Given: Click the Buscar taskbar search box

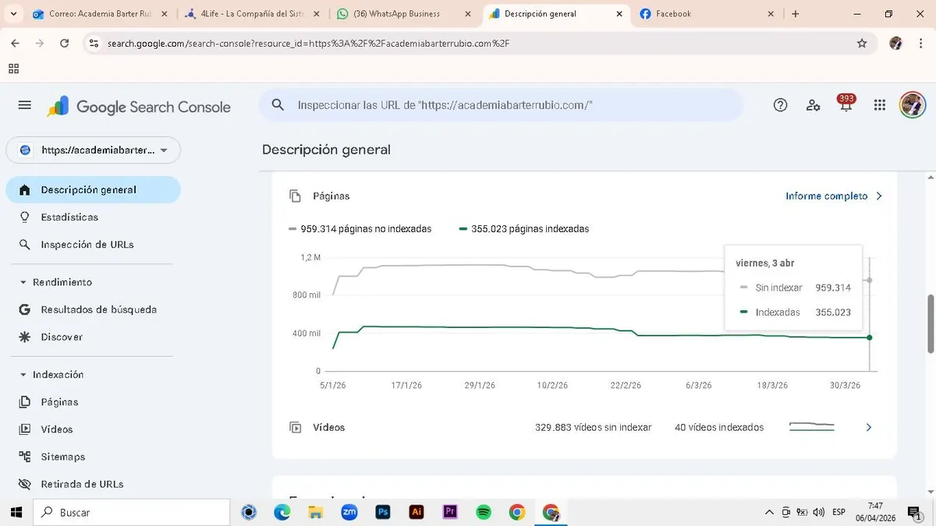Looking at the screenshot, I should click(131, 512).
